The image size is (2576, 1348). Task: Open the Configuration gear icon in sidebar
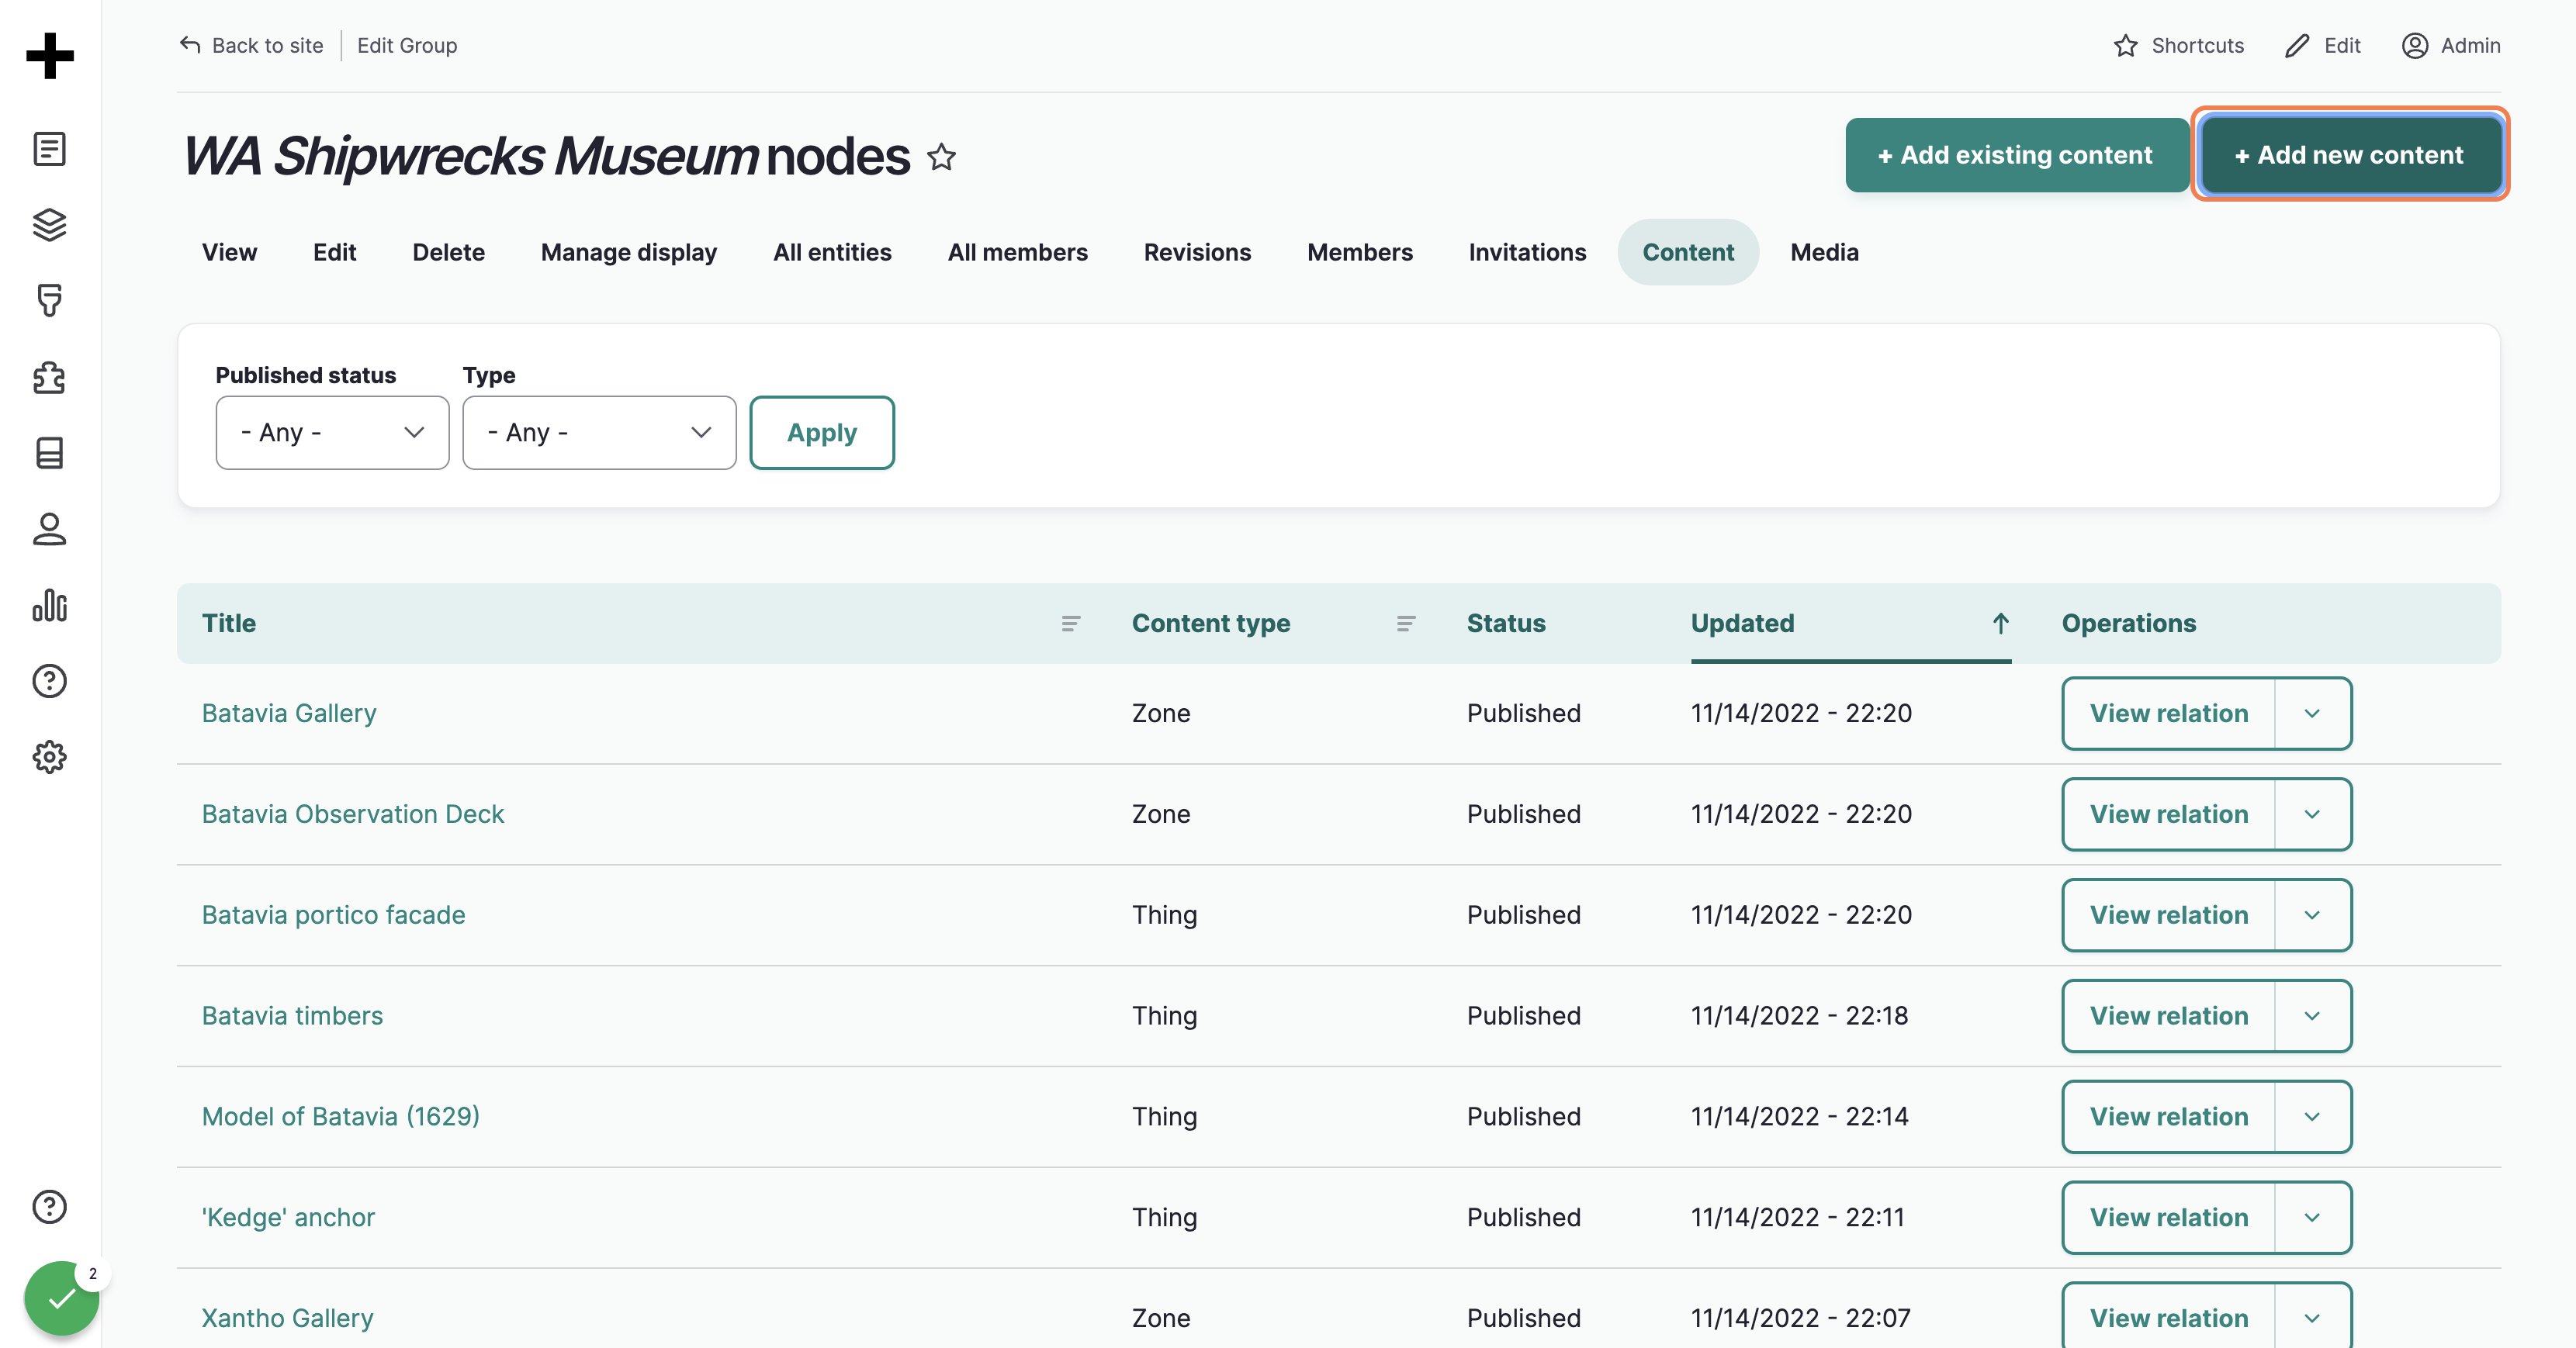50,756
